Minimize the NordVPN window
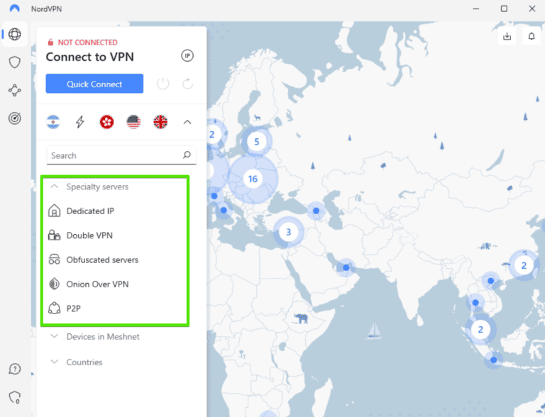The image size is (545, 417). click(x=476, y=9)
